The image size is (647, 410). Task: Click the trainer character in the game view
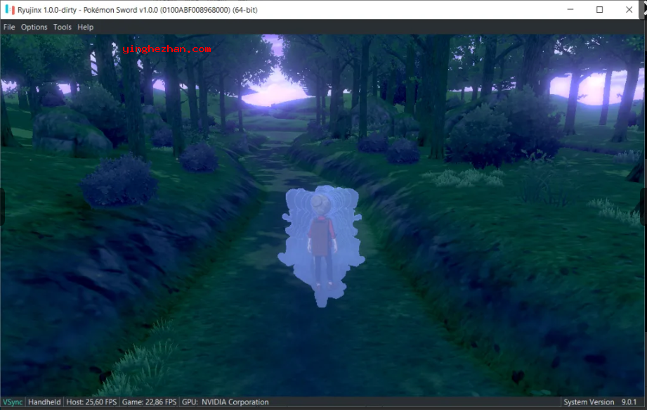[x=322, y=241]
